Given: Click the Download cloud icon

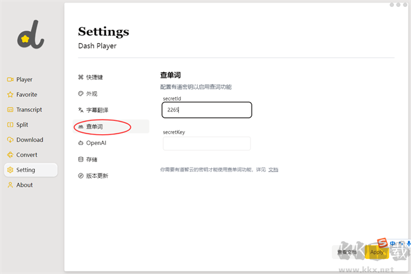Looking at the screenshot, I should (10, 140).
